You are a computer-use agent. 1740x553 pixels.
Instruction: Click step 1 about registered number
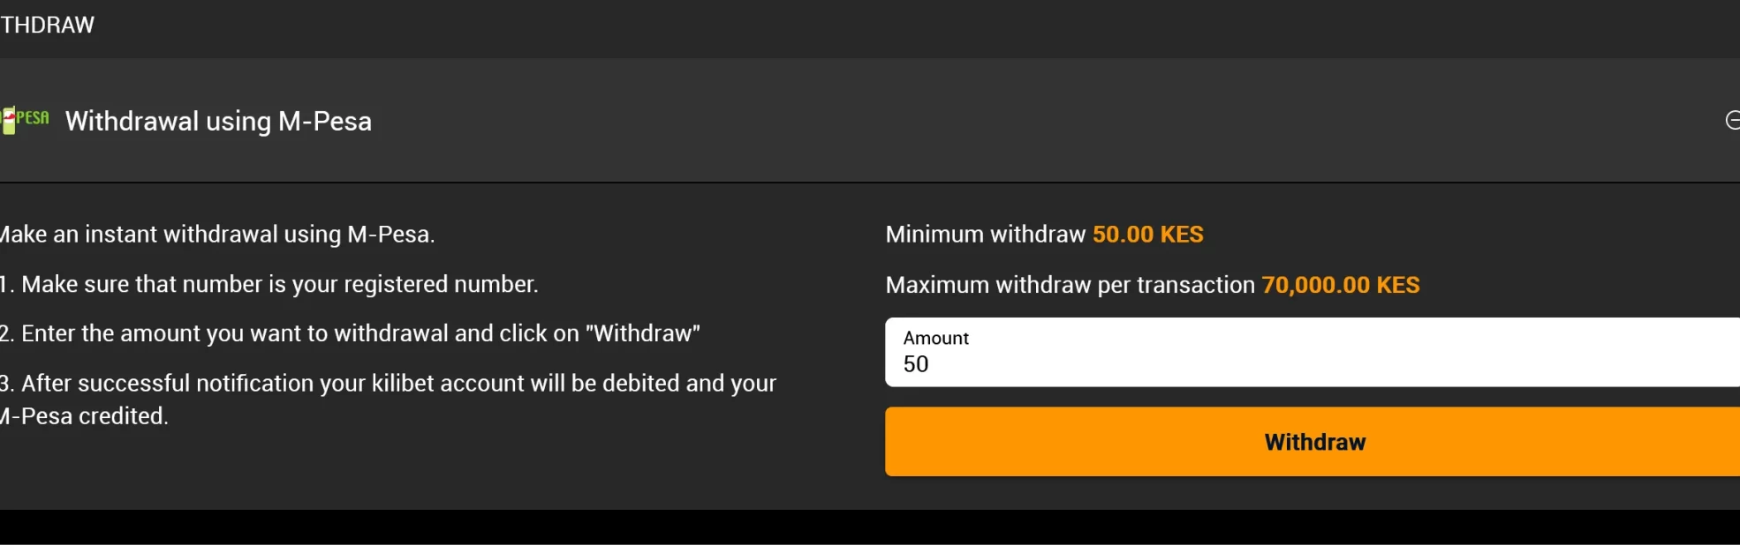click(269, 284)
